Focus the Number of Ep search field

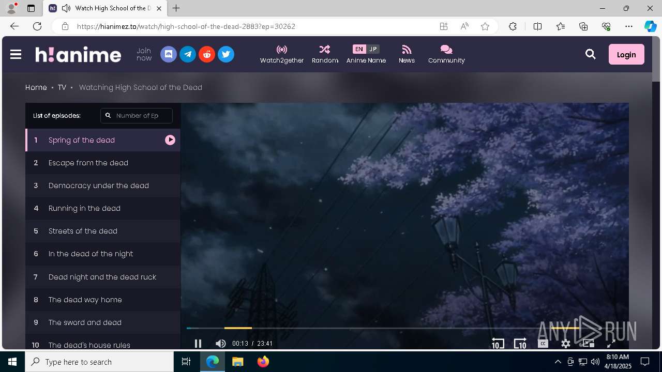pos(137,116)
